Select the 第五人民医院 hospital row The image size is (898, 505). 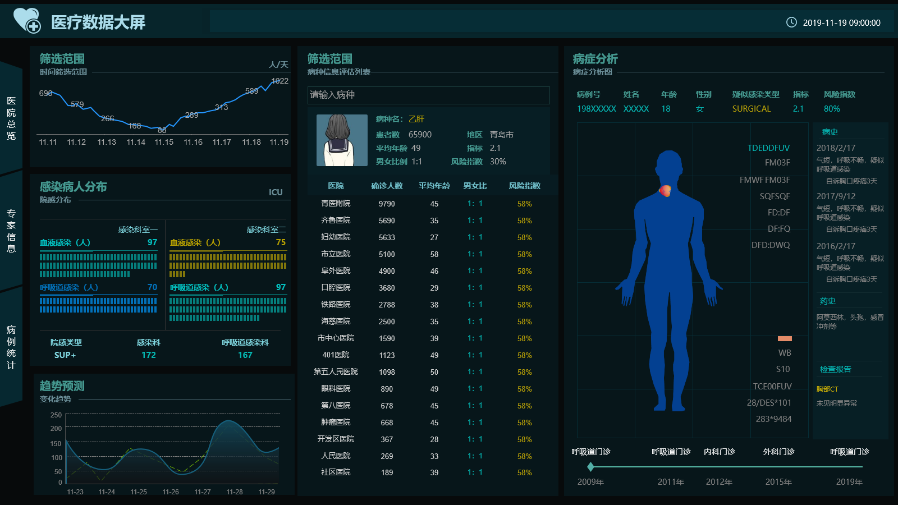point(429,372)
